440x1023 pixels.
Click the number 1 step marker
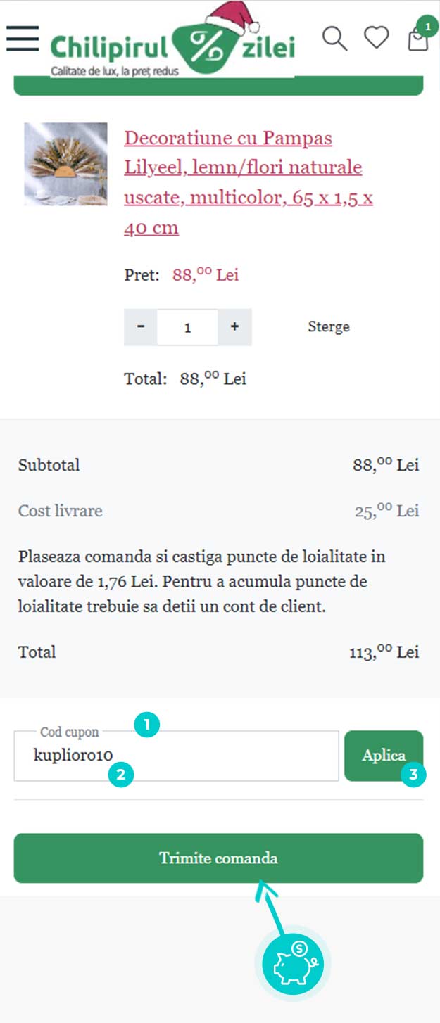pyautogui.click(x=148, y=724)
